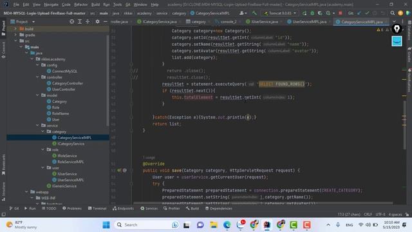Expand the gradle folder
Screen dimensions: 412x232
point(15,35)
